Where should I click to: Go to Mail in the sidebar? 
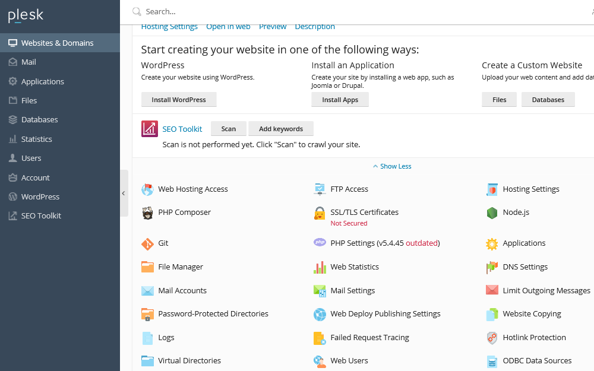click(x=60, y=62)
